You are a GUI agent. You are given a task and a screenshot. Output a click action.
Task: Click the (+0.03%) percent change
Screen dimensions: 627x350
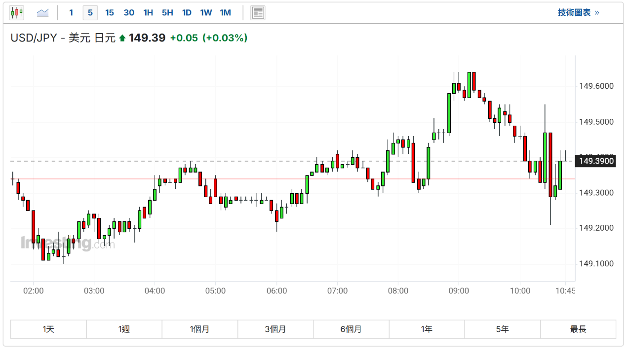(225, 38)
